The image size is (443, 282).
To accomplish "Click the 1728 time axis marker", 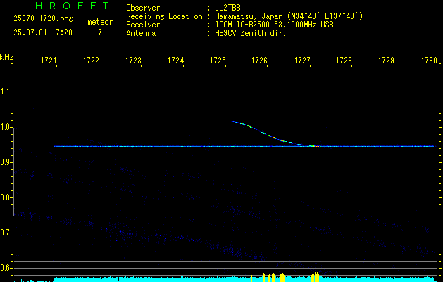I will pos(344,61).
